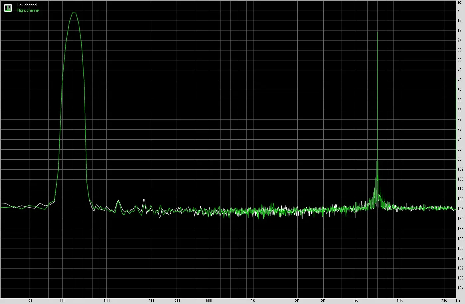Viewport: 465px width, 304px height.
Task: Click the "500" frequency axis label
Action: (209, 301)
